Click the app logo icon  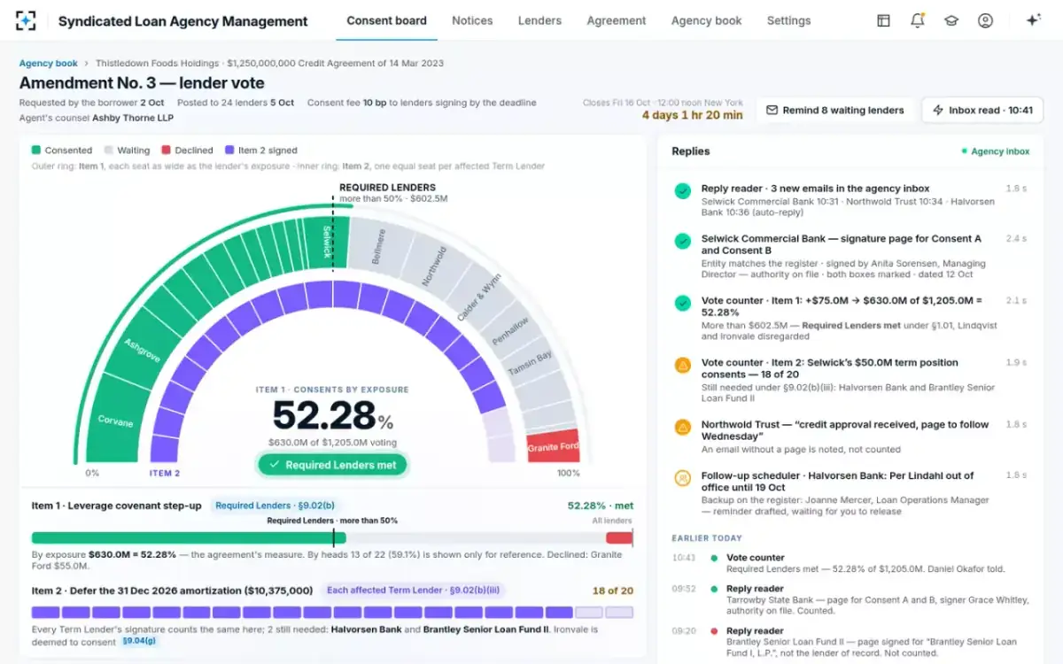[x=27, y=20]
